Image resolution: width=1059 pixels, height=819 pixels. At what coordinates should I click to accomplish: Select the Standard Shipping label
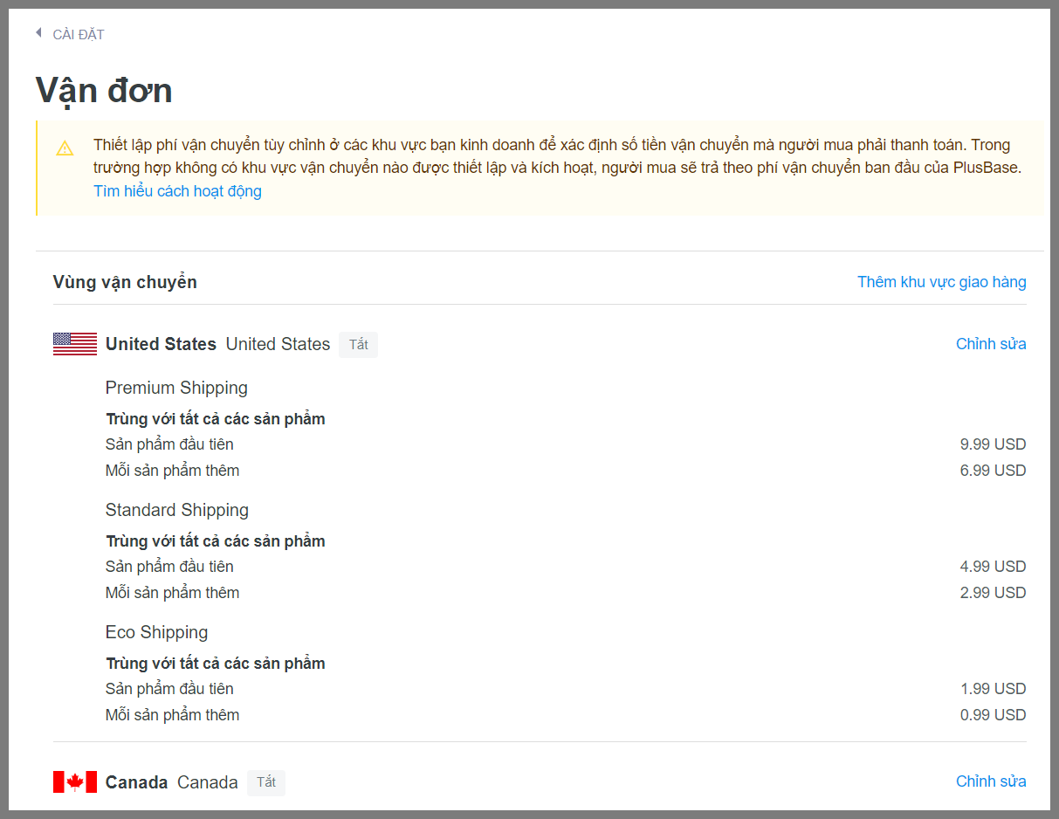point(177,510)
